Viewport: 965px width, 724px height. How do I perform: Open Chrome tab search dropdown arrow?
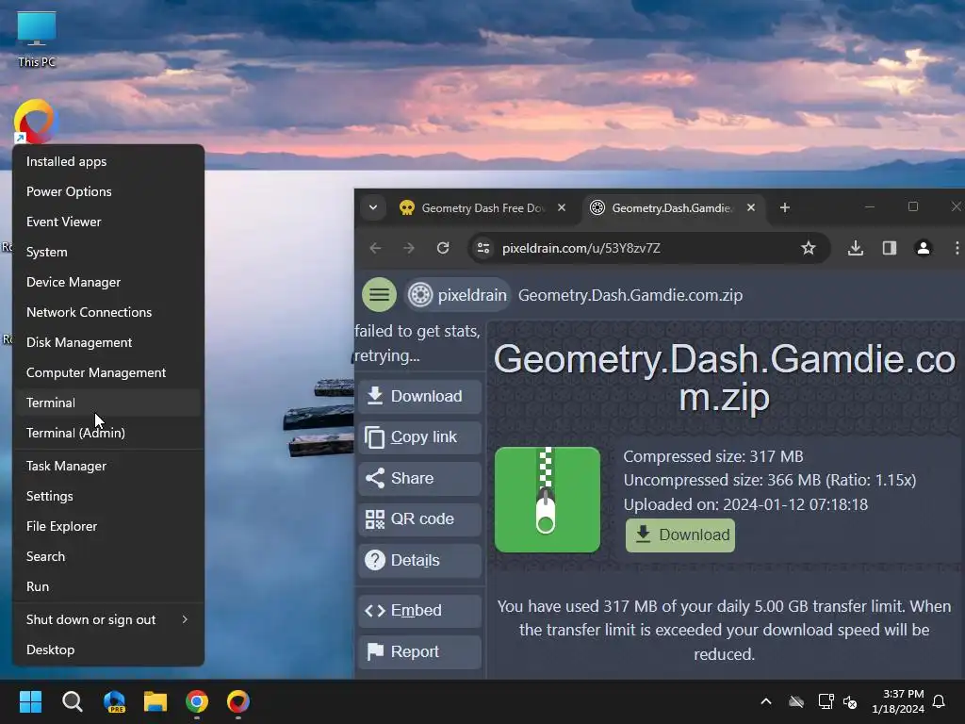tap(373, 207)
